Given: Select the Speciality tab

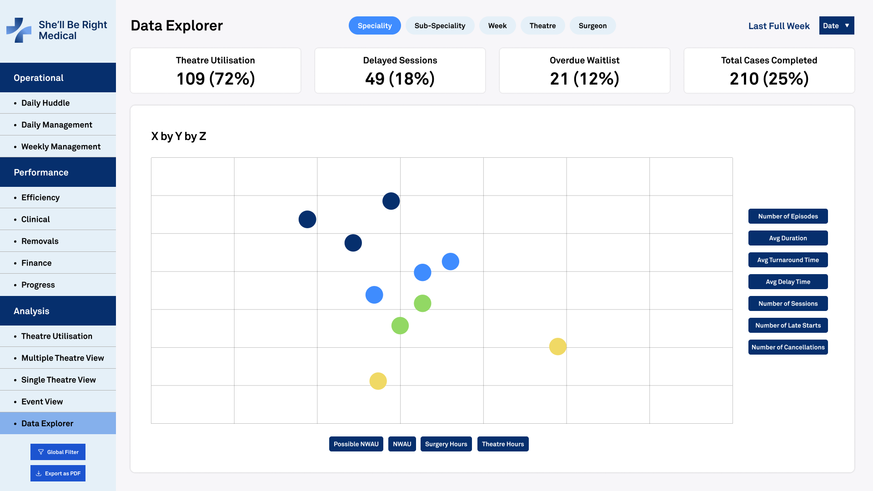Looking at the screenshot, I should (x=375, y=25).
